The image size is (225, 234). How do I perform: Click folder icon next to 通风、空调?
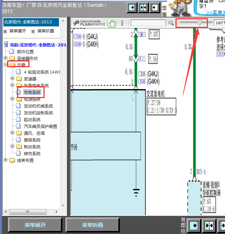[19, 133]
